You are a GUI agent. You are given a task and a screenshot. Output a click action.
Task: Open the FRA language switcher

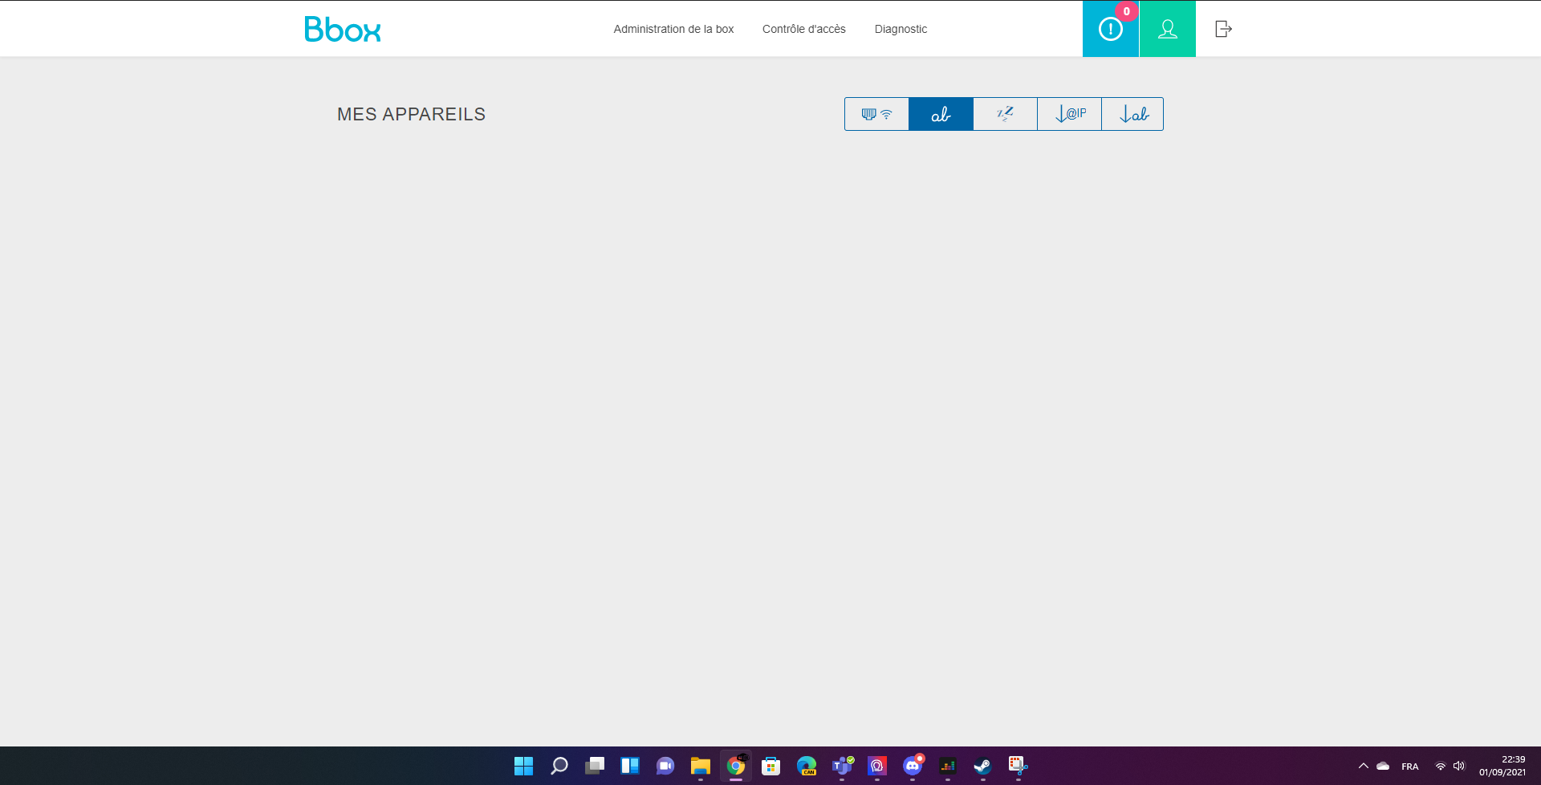[1410, 767]
